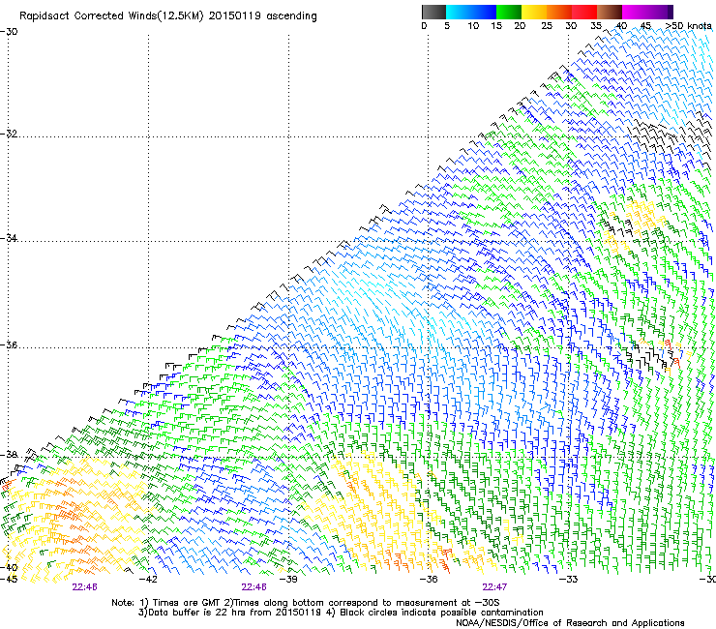
Task: Click the NOAA/NESDIS credit text
Action: click(x=570, y=623)
